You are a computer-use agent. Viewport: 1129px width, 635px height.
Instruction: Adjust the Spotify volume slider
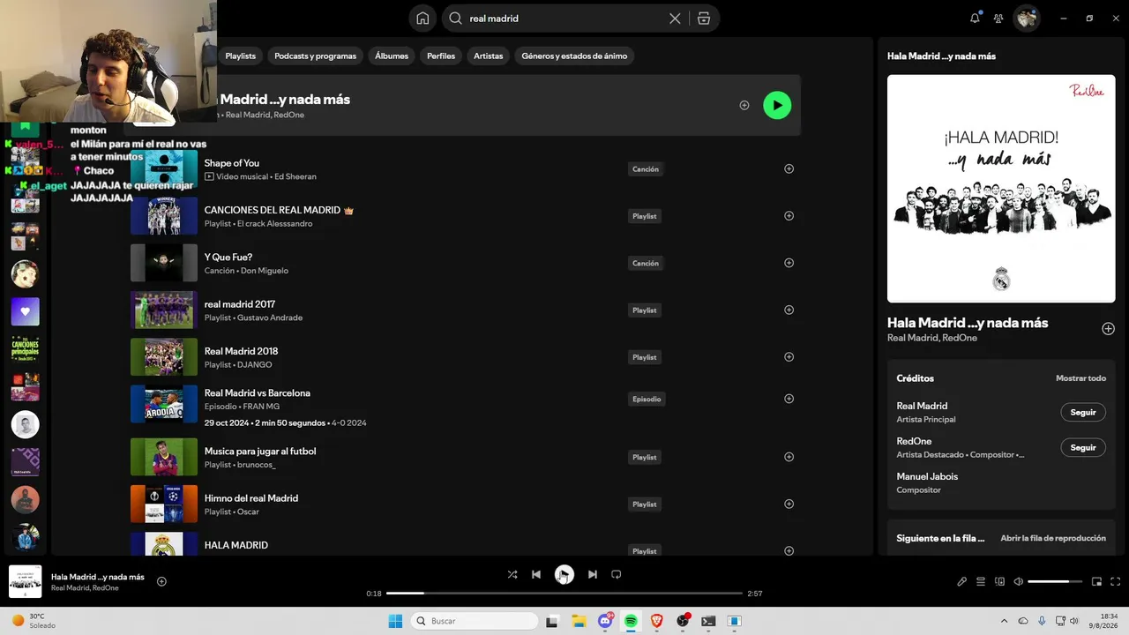coord(1055,581)
